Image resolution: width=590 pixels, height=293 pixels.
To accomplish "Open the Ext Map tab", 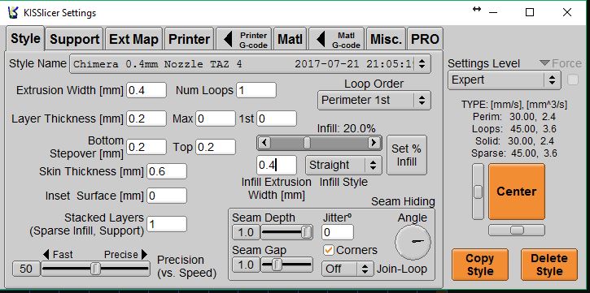I will coord(133,39).
